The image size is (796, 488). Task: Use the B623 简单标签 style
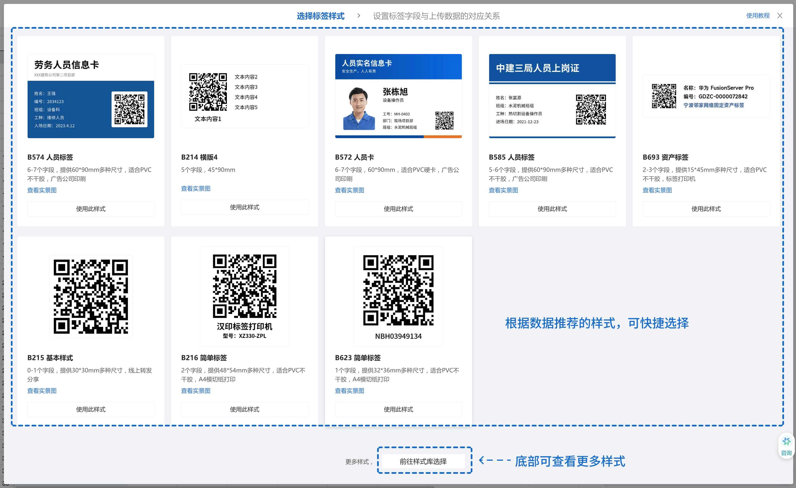pos(398,409)
